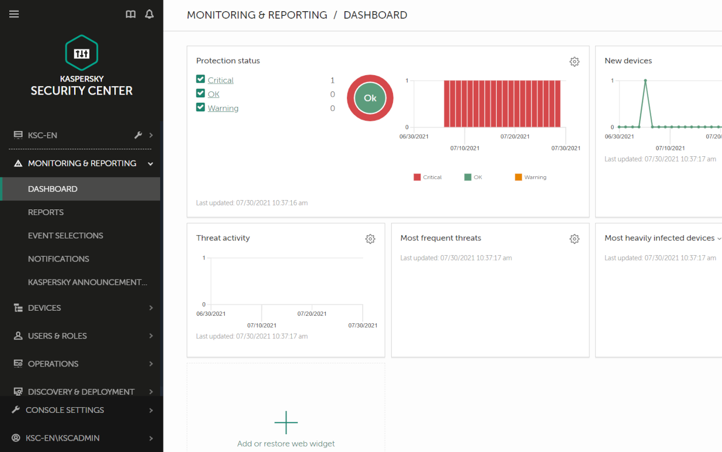The height and width of the screenshot is (452, 722).
Task: Click the plus icon to add widget
Action: coord(286,422)
